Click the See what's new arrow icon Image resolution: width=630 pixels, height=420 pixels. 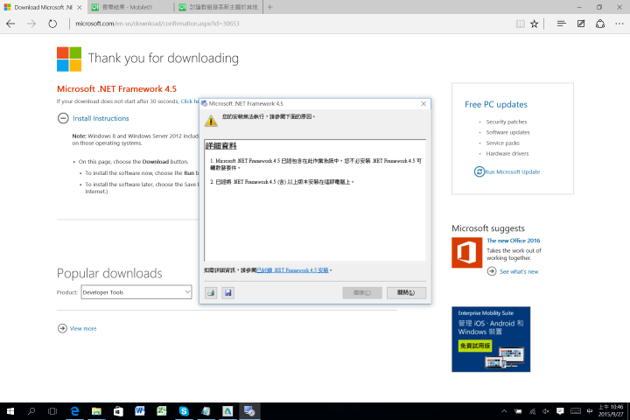(x=492, y=271)
